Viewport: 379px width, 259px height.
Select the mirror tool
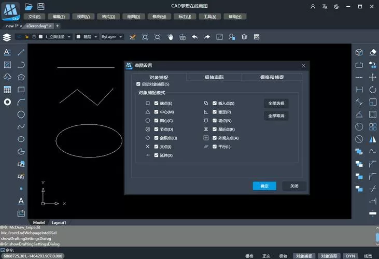[373, 139]
